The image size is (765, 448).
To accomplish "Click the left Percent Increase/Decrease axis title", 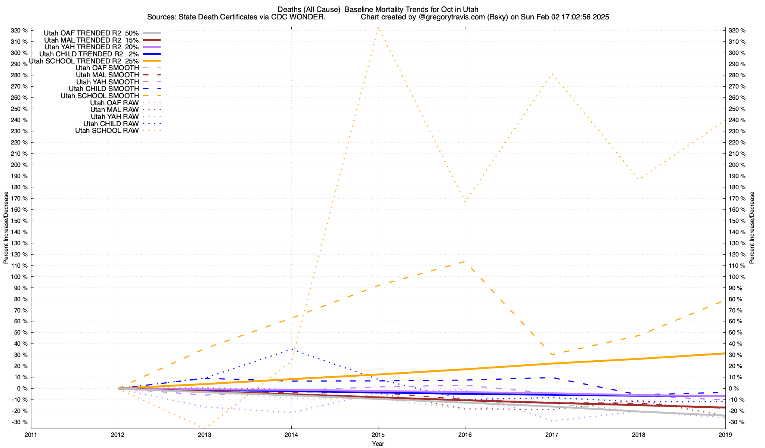I will 6,228.
